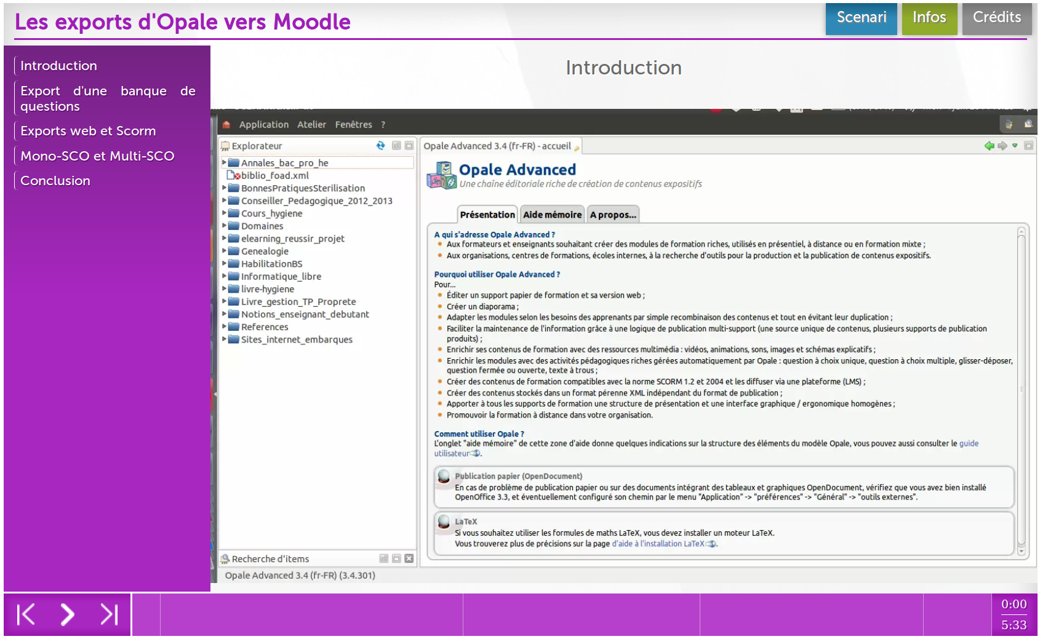This screenshot has height=639, width=1040.
Task: Click the clipboard icon in top-right toolbar
Action: tap(1009, 124)
